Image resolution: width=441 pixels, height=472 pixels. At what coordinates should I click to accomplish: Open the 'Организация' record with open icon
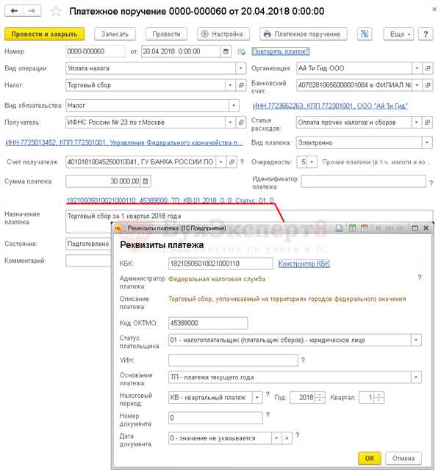428,68
